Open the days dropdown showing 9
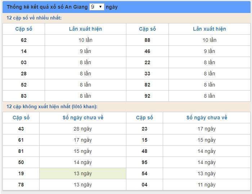This screenshot has width=252, height=194. click(96, 7)
